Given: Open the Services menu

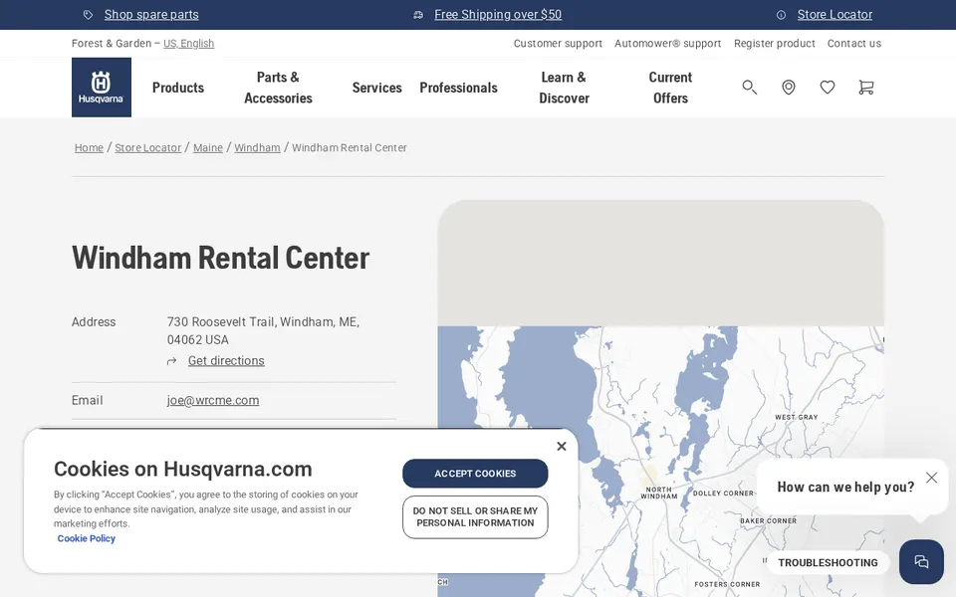Looking at the screenshot, I should pos(376,88).
